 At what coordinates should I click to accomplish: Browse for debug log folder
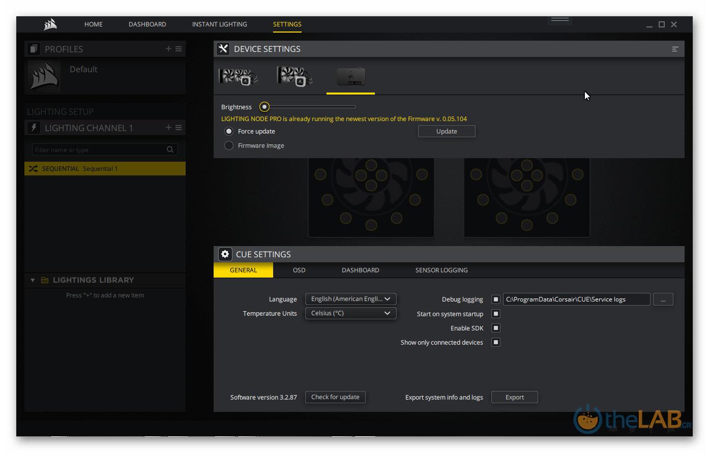click(x=663, y=299)
